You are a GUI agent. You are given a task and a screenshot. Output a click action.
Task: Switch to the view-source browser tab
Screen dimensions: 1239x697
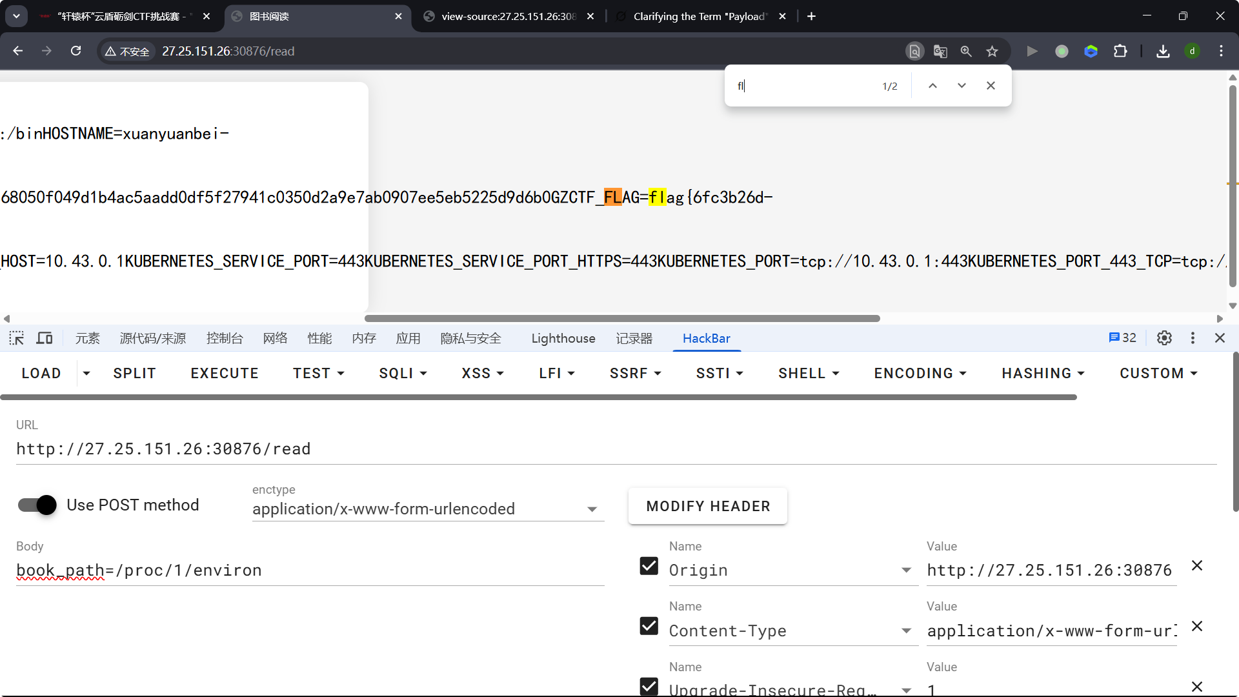click(508, 16)
